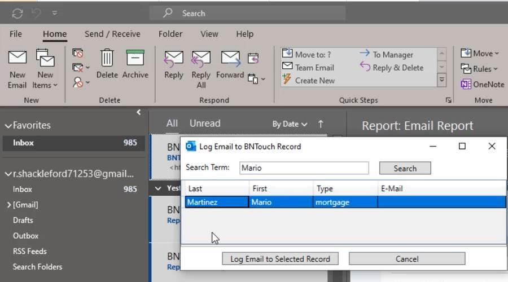Select the Move to: ? quick step
The height and width of the screenshot is (282, 508).
[307, 54]
